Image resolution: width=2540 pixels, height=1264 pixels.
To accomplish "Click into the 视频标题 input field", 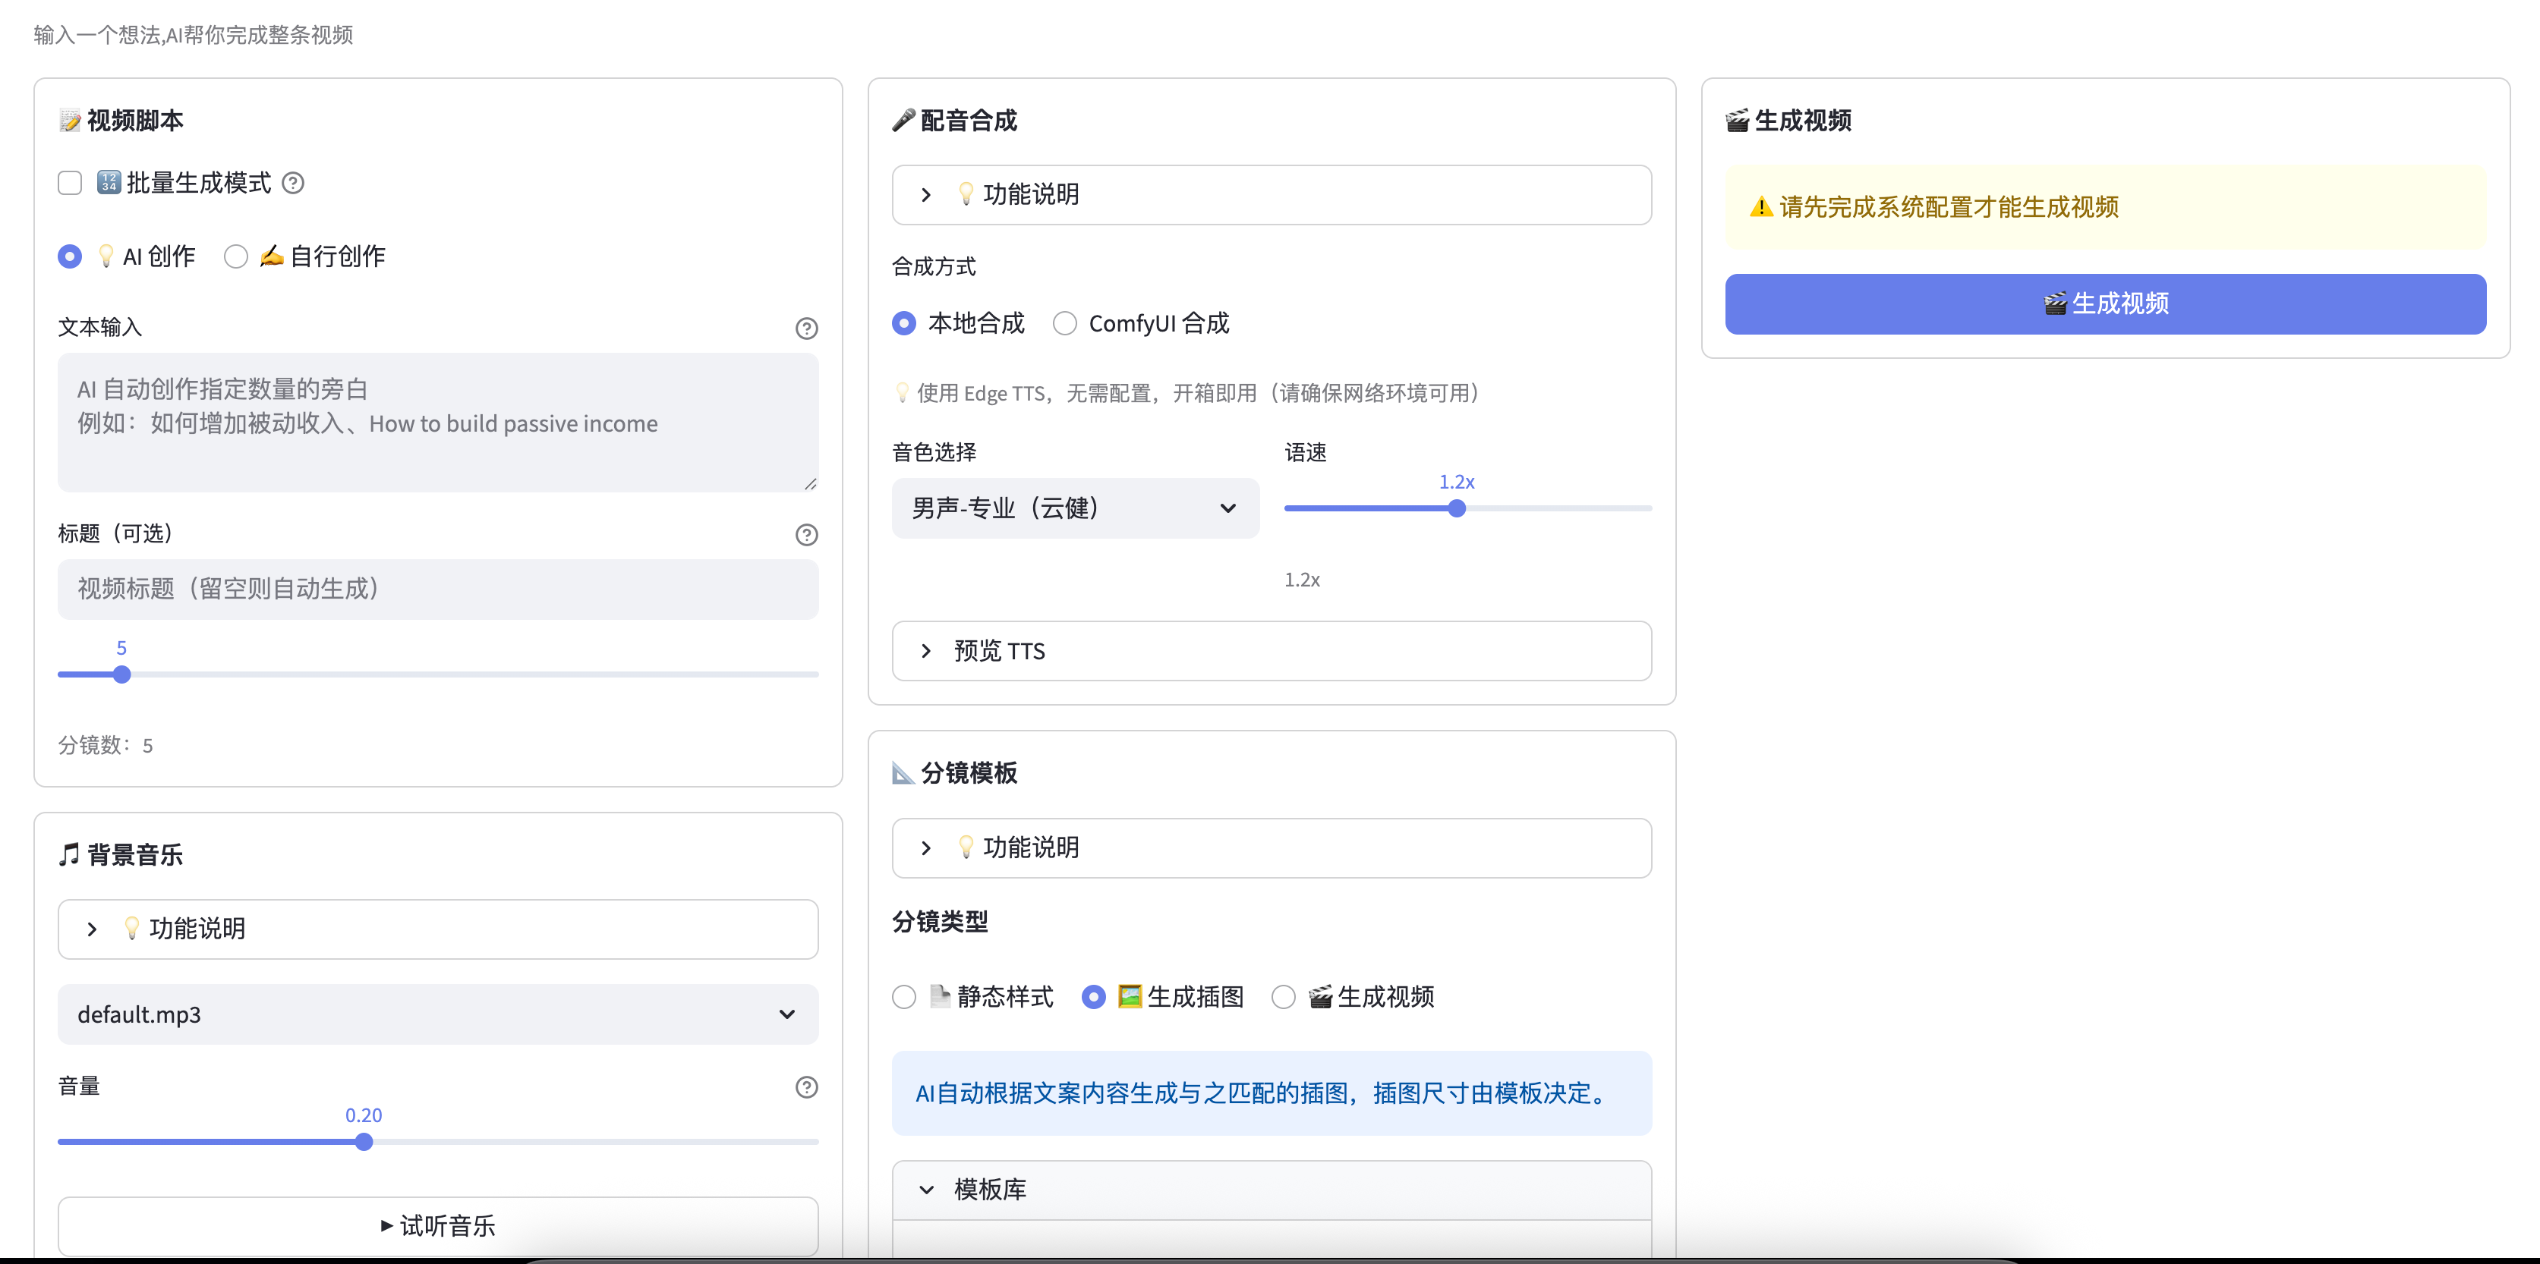I will [x=436, y=590].
